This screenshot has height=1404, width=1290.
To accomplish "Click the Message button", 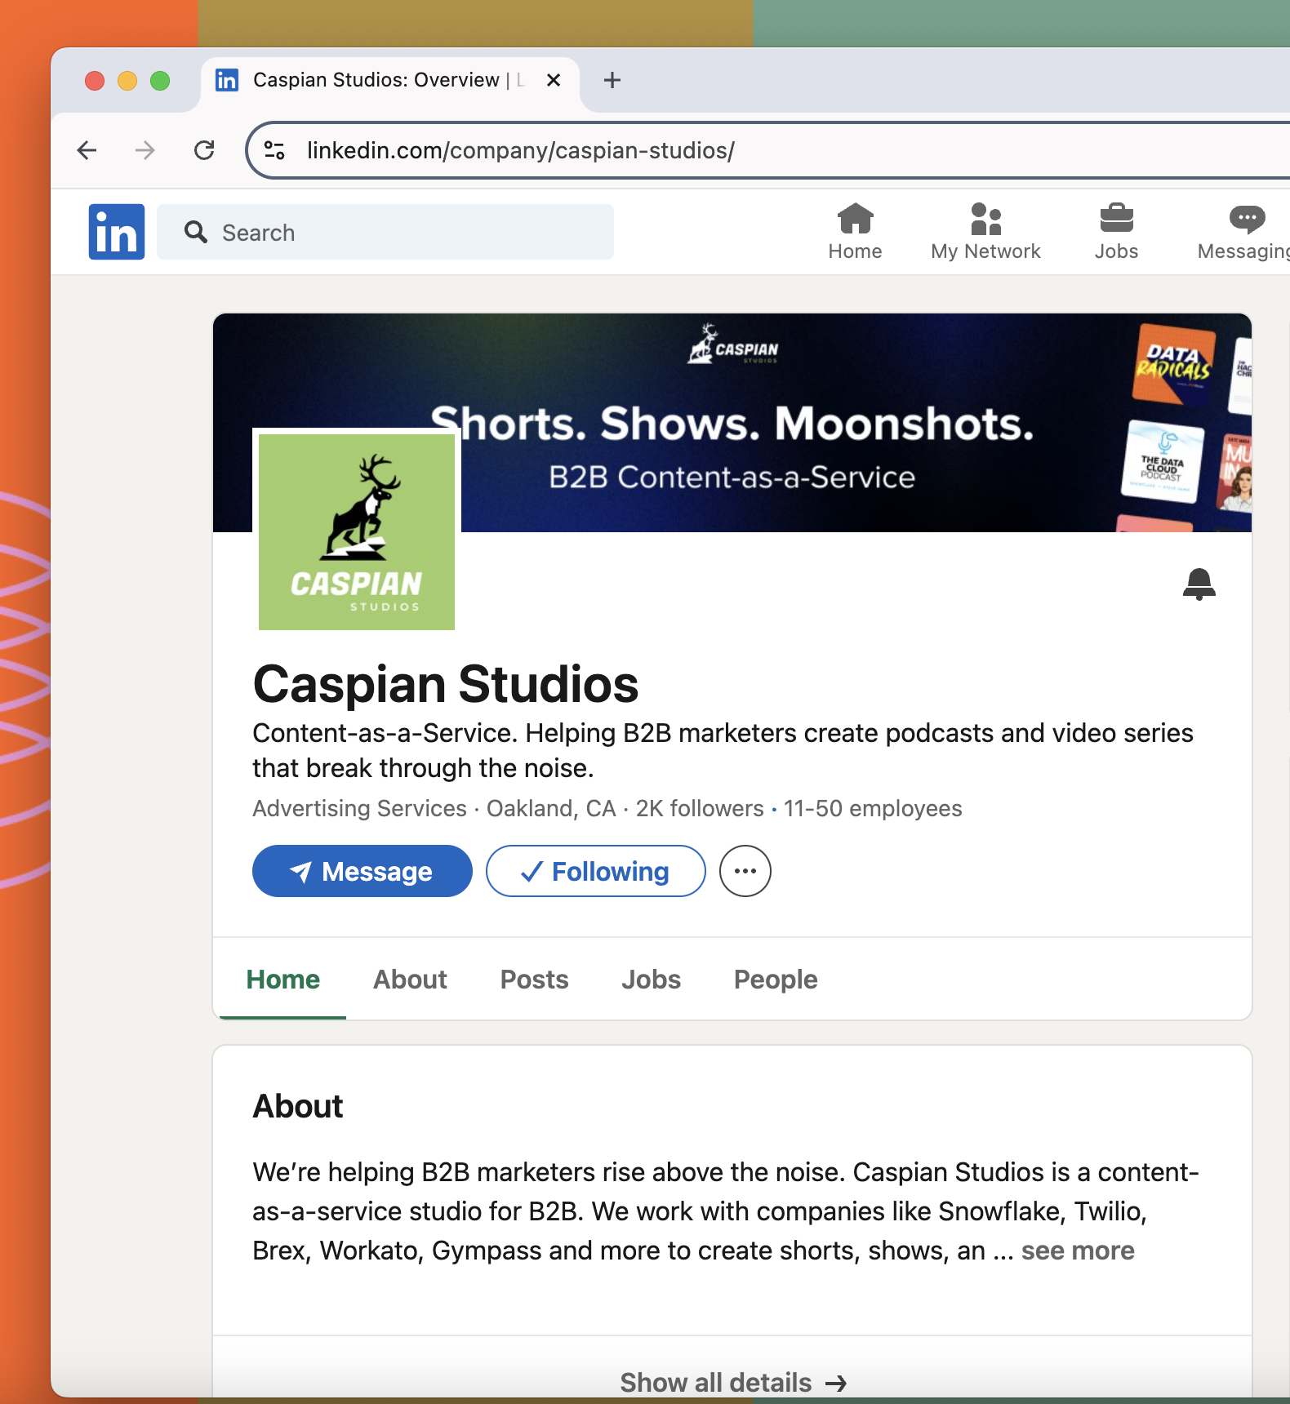I will pyautogui.click(x=363, y=871).
